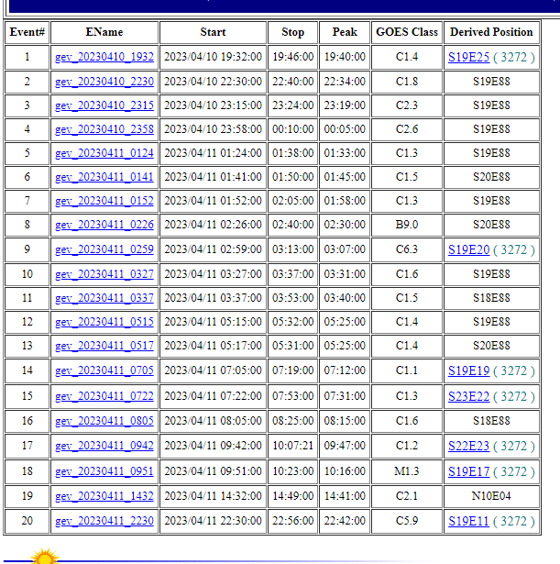Open event link gev_20230411_0226
Viewport: 560px width, 564px height.
coord(104,225)
